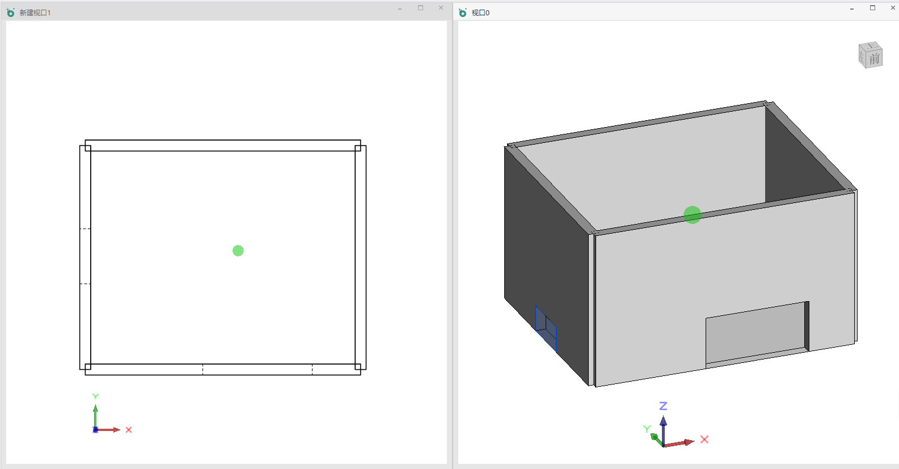Select the top wall in the 新建视口1 plan view
Image resolution: width=899 pixels, height=469 pixels.
tap(223, 146)
